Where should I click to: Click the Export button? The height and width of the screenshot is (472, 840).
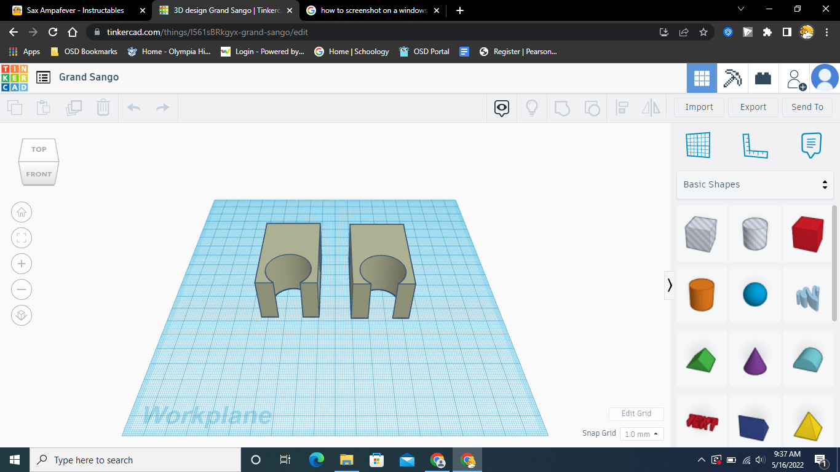point(753,107)
